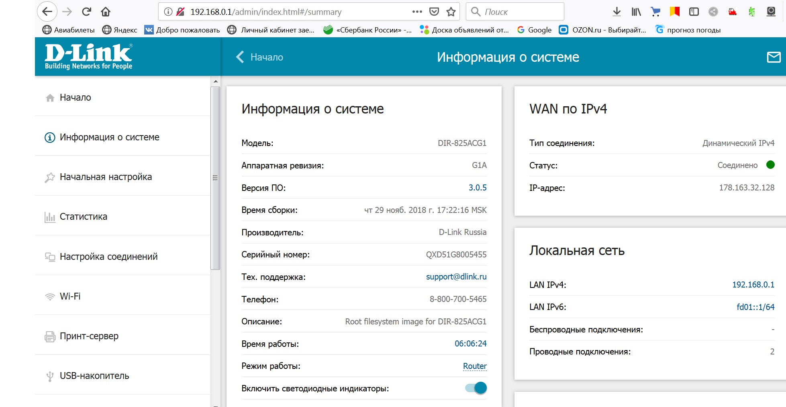Image resolution: width=786 pixels, height=407 pixels.
Task: Toggle the LED indicators switch
Action: pyautogui.click(x=476, y=388)
